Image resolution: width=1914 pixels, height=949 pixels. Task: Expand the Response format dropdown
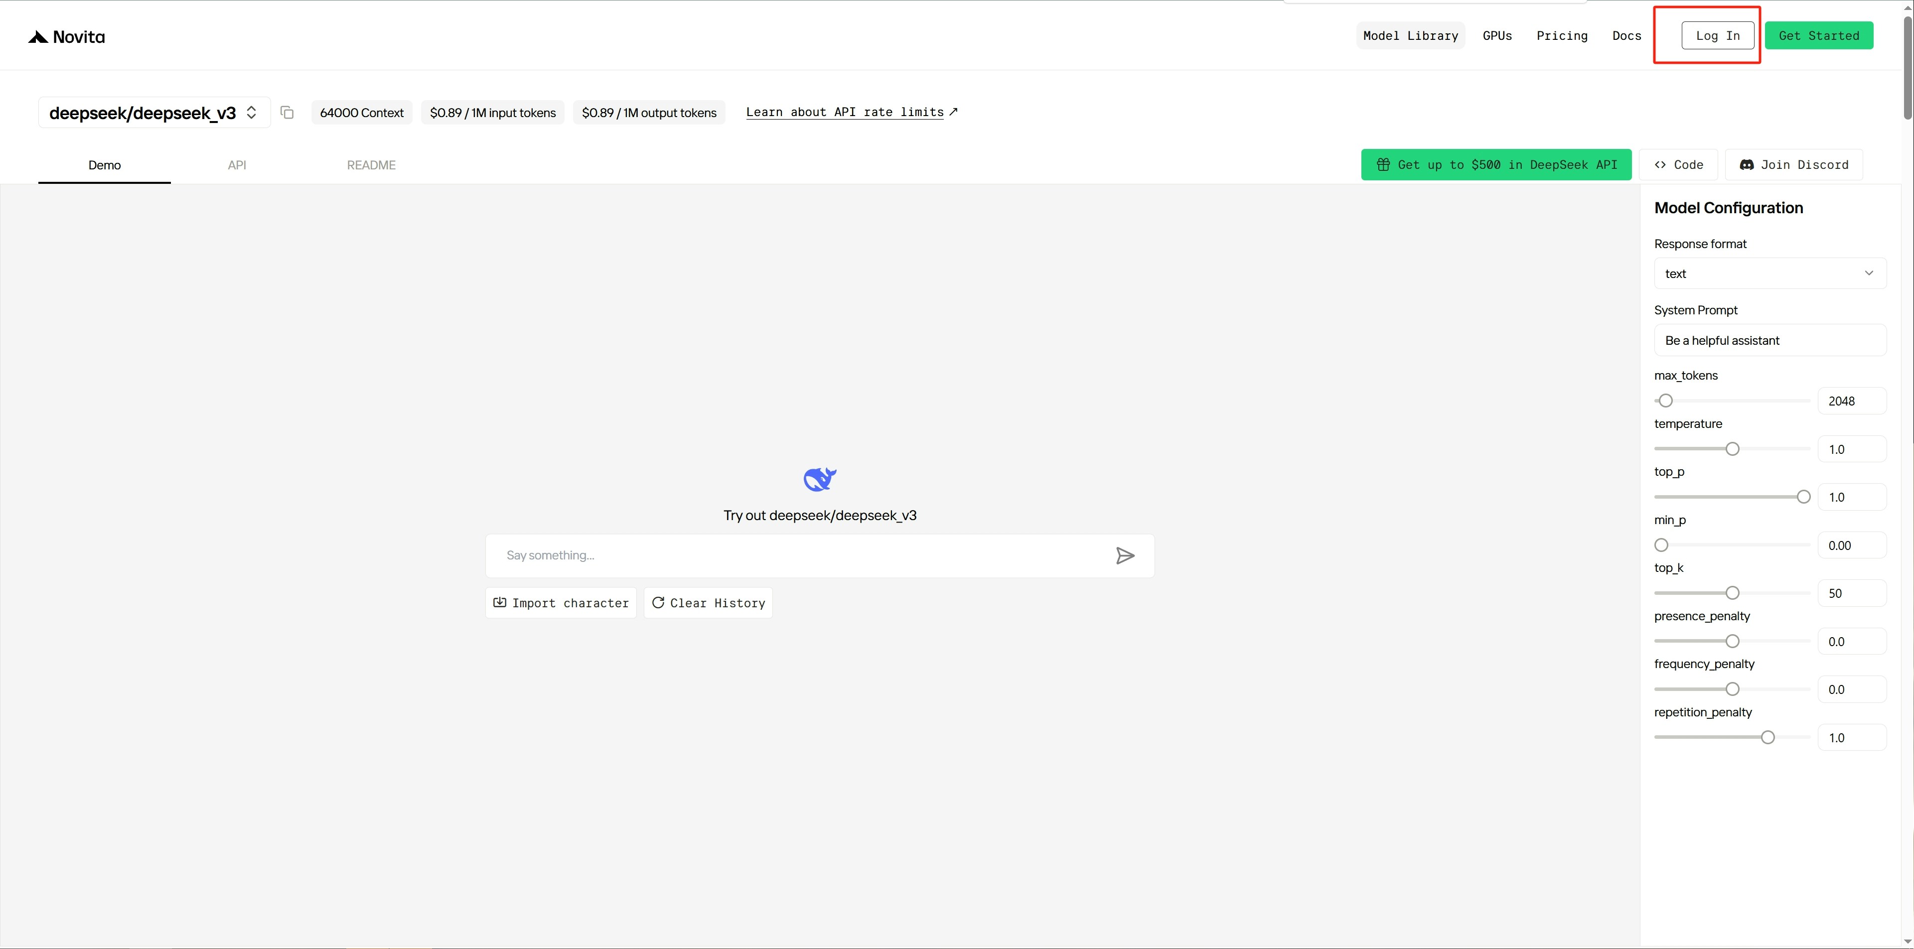tap(1770, 273)
